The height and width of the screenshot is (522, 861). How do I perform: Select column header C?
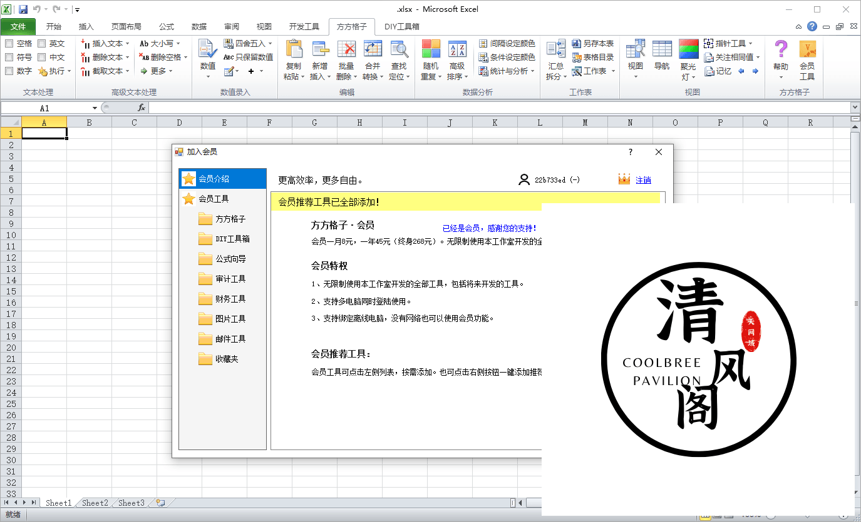(x=134, y=123)
